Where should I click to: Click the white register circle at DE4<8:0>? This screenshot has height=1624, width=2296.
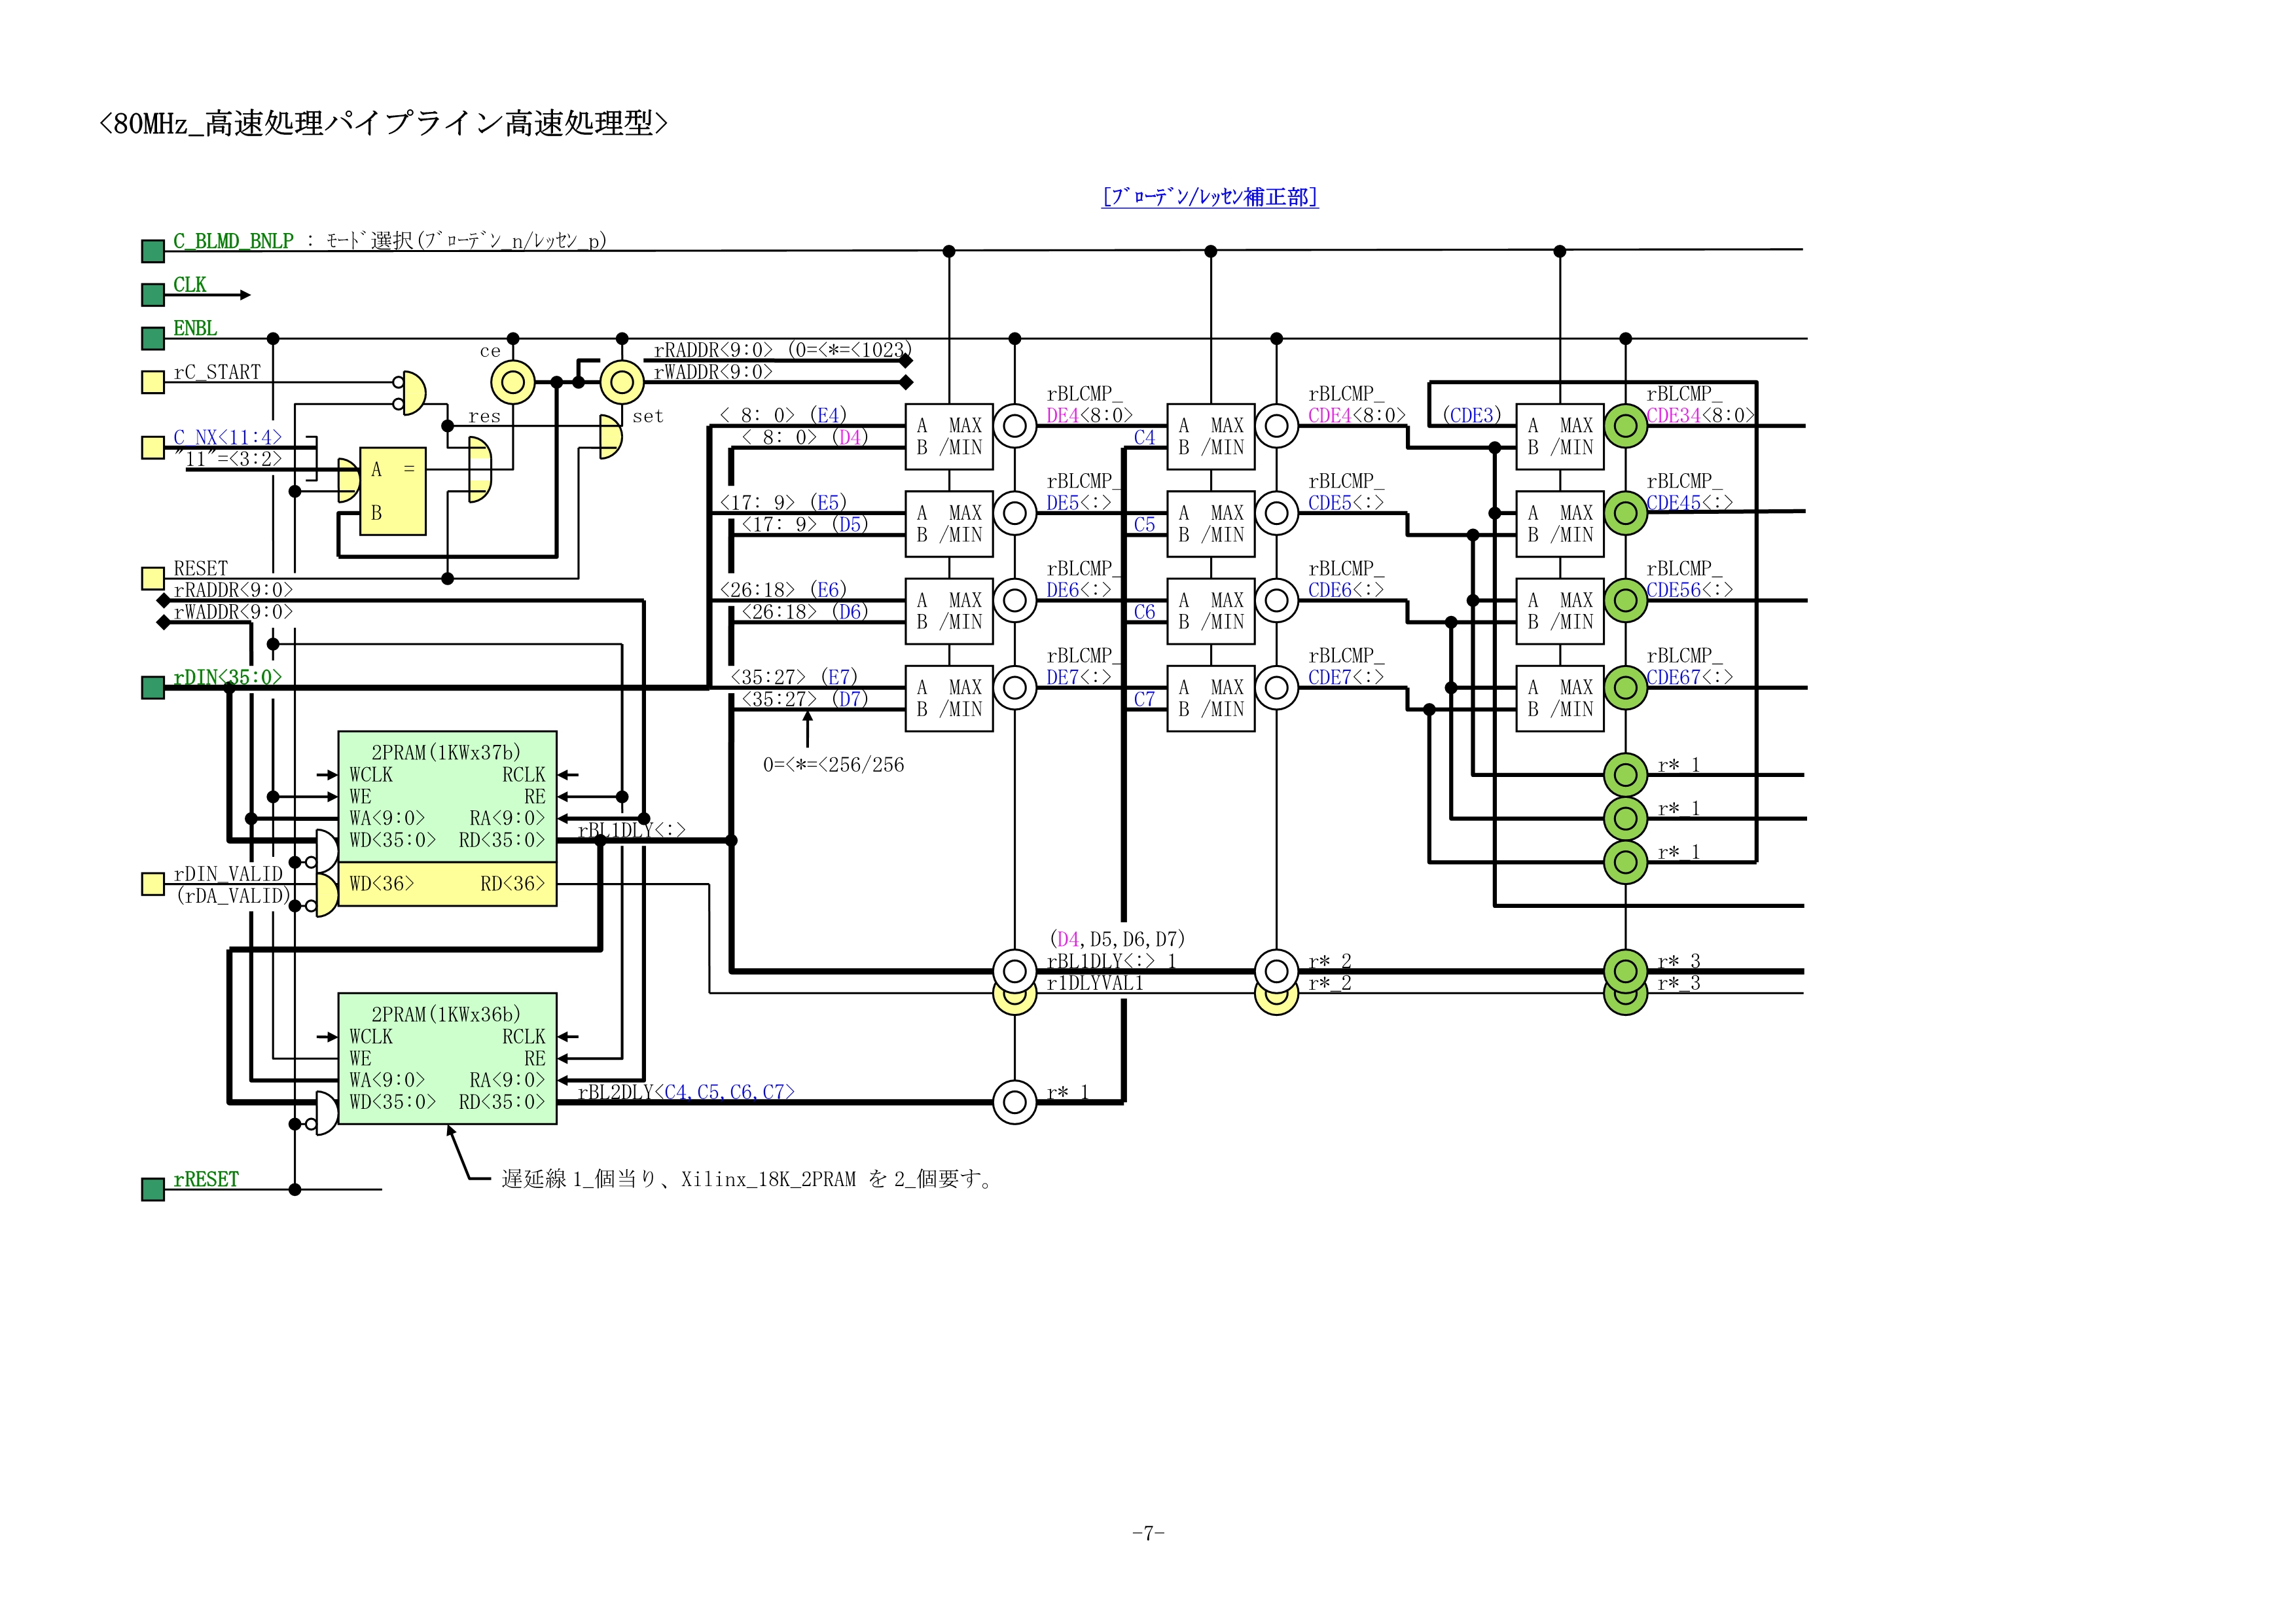pos(1015,426)
